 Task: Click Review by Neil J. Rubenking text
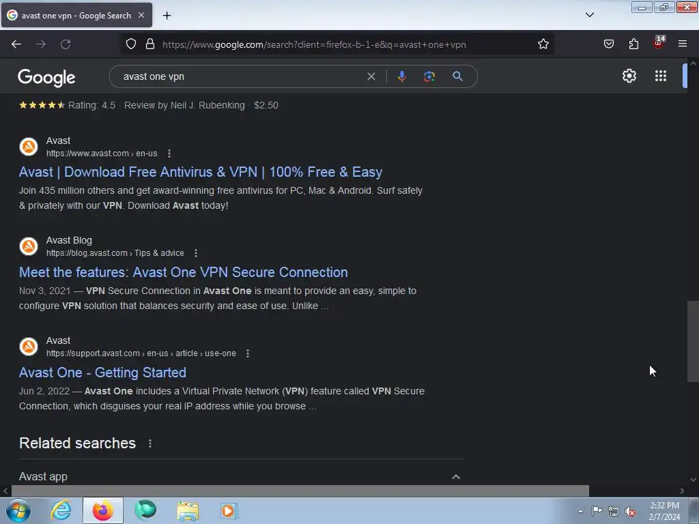pyautogui.click(x=184, y=105)
